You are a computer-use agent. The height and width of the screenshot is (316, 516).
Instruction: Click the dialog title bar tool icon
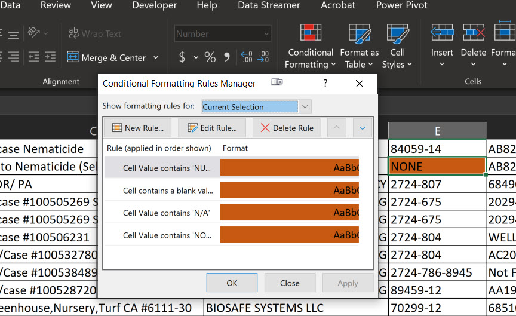pyautogui.click(x=277, y=82)
